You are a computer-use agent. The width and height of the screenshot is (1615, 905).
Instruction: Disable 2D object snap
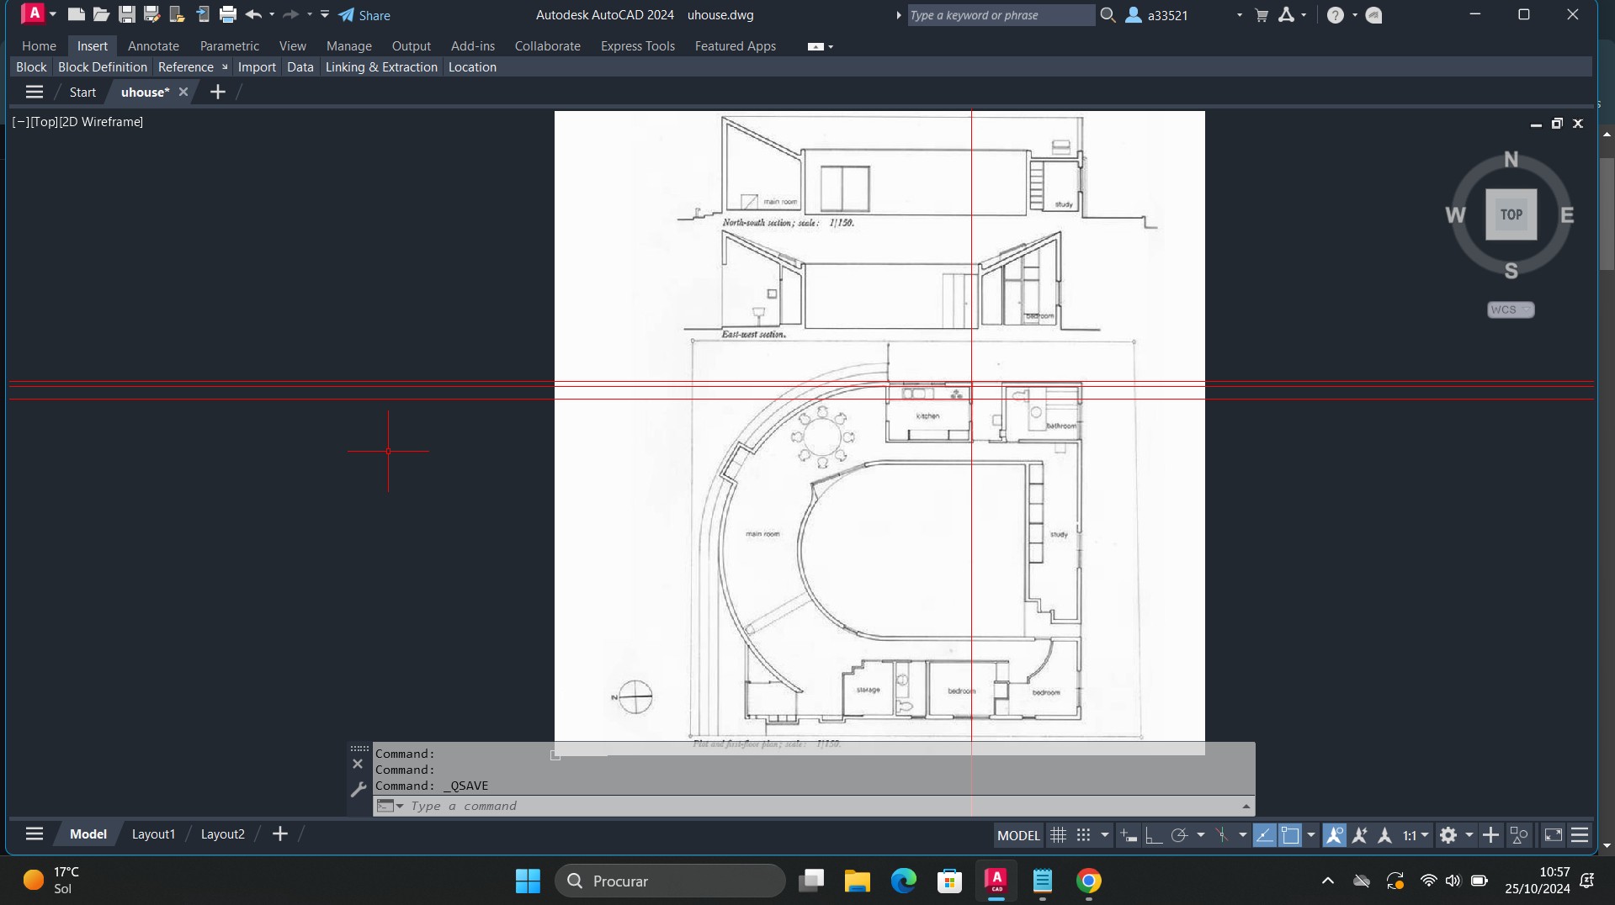[x=1290, y=835]
